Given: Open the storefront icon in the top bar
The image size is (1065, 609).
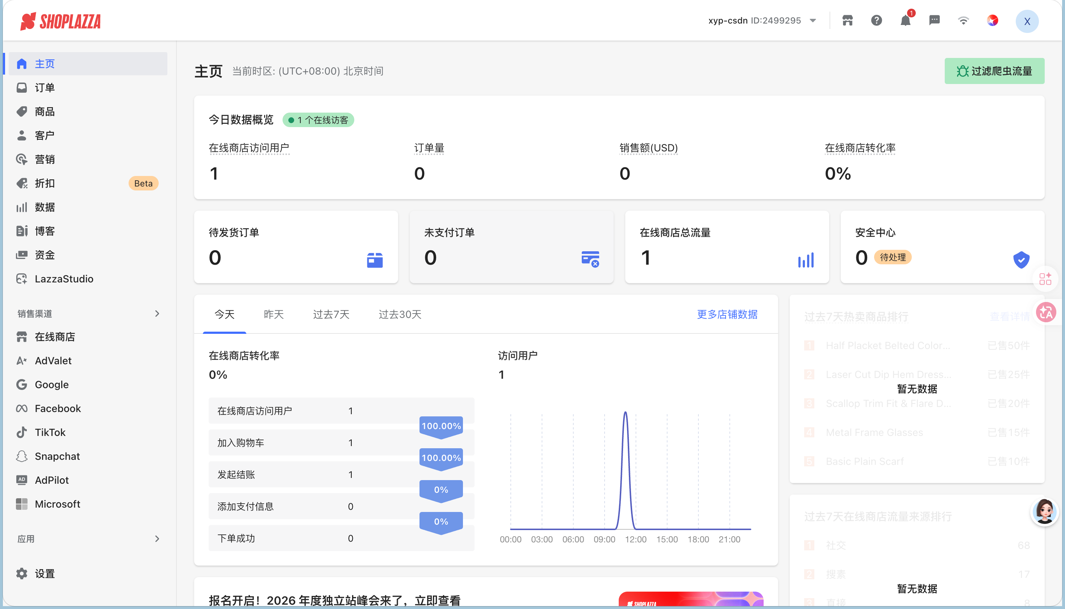Looking at the screenshot, I should pyautogui.click(x=847, y=21).
